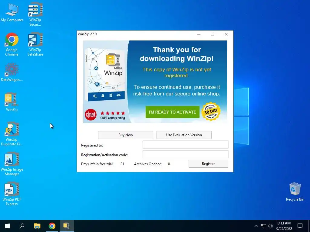Click the WinZip Image Manager desktop icon

pyautogui.click(x=12, y=164)
